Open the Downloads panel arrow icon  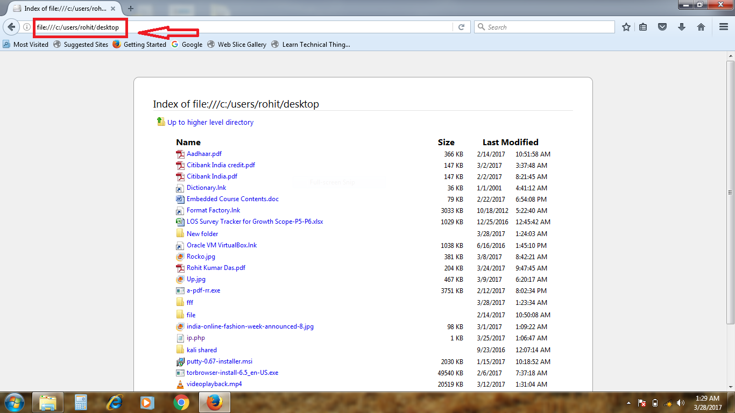(682, 27)
